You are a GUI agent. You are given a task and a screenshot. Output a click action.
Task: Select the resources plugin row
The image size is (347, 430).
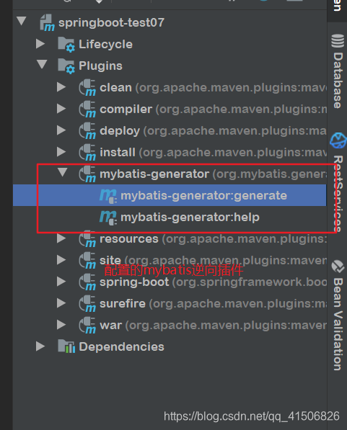[x=170, y=239]
